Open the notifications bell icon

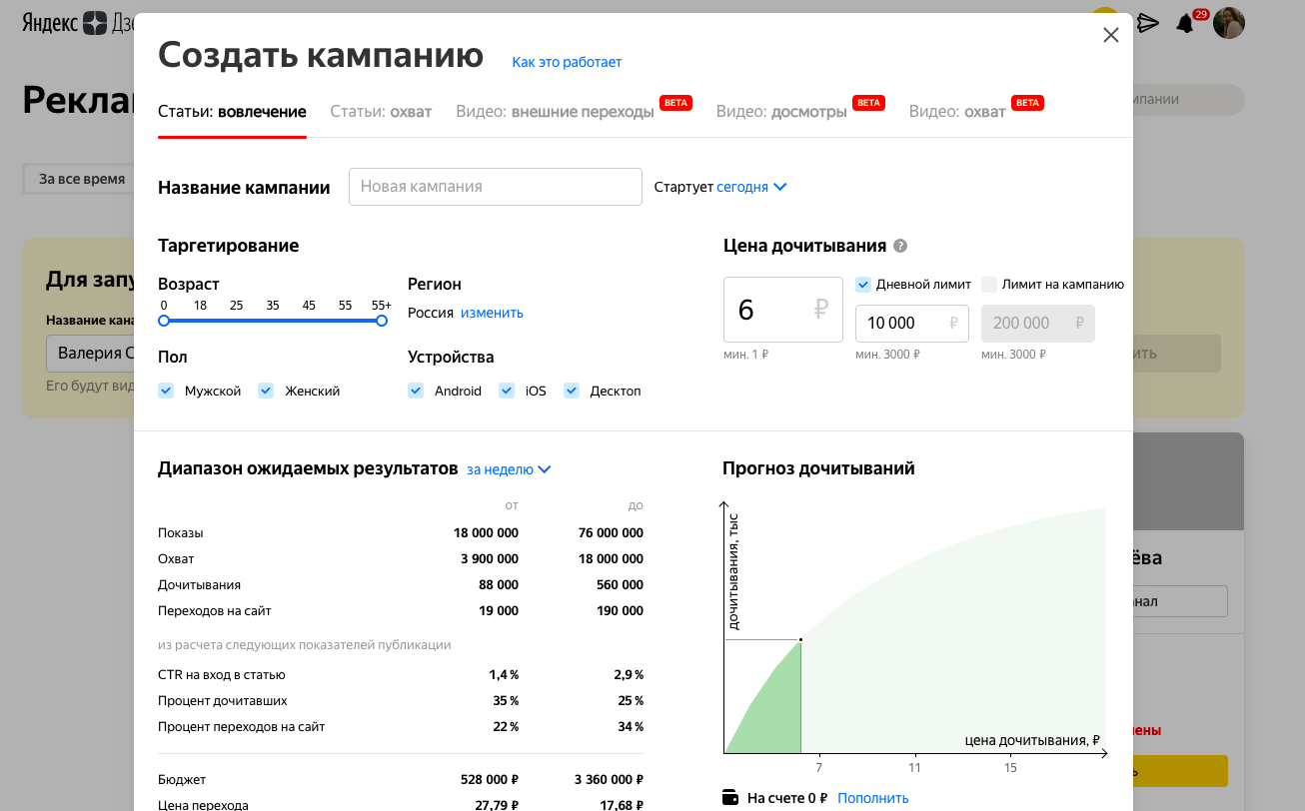point(1185,23)
